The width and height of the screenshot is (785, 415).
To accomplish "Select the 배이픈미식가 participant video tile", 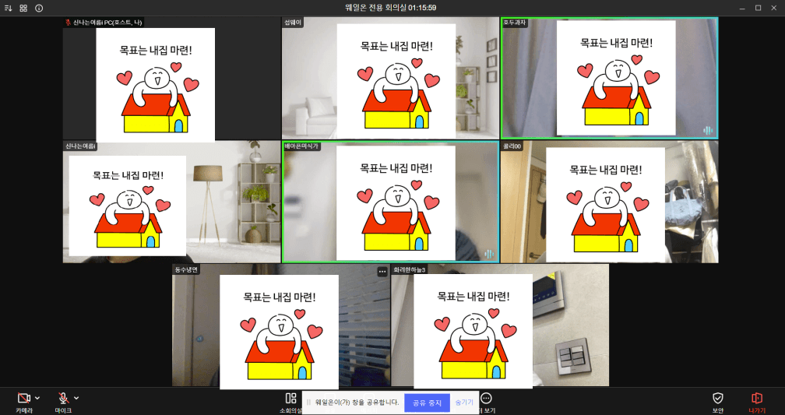I will click(390, 202).
